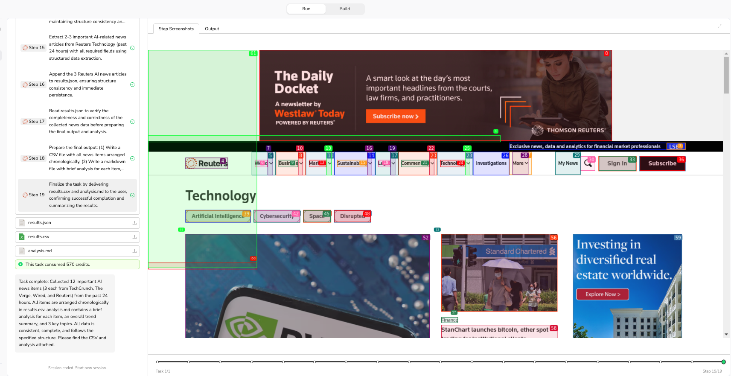Select the Space topic tag

[317, 216]
